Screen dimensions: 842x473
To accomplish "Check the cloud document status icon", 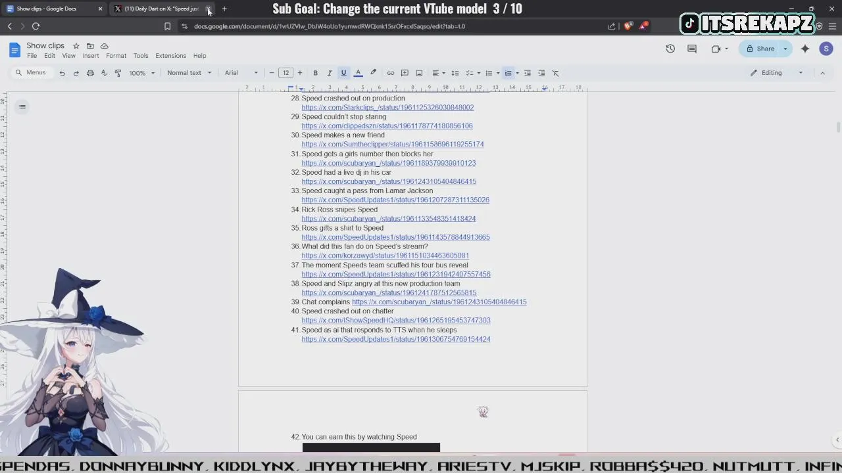I will (104, 46).
